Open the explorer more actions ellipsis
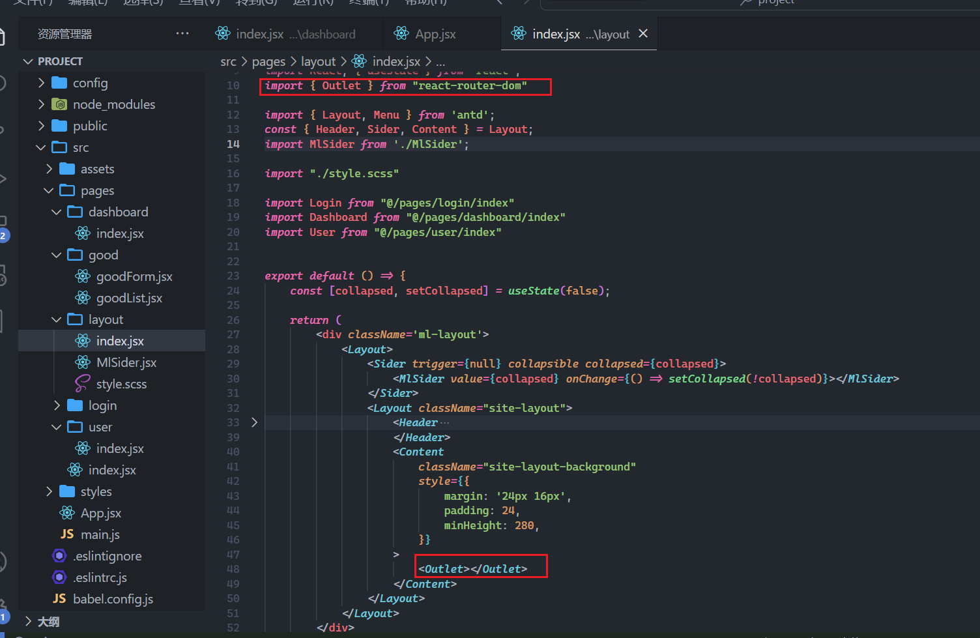Viewport: 980px width, 638px height. 182,33
